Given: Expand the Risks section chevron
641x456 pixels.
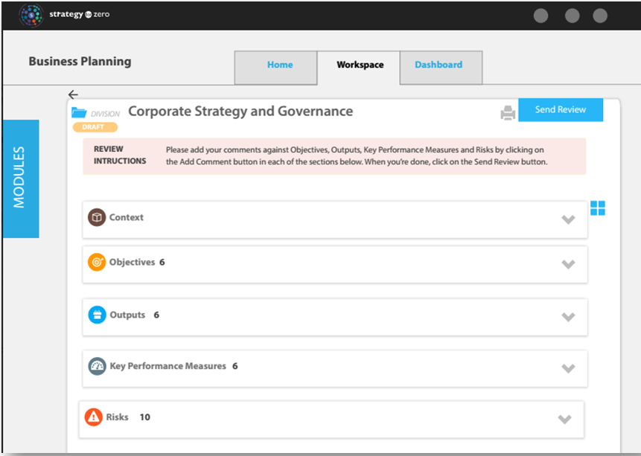Looking at the screenshot, I should tap(564, 420).
